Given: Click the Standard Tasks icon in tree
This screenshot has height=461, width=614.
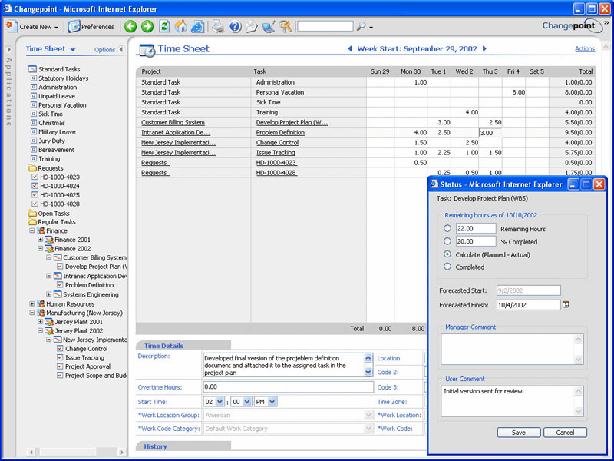Looking at the screenshot, I should [x=32, y=69].
